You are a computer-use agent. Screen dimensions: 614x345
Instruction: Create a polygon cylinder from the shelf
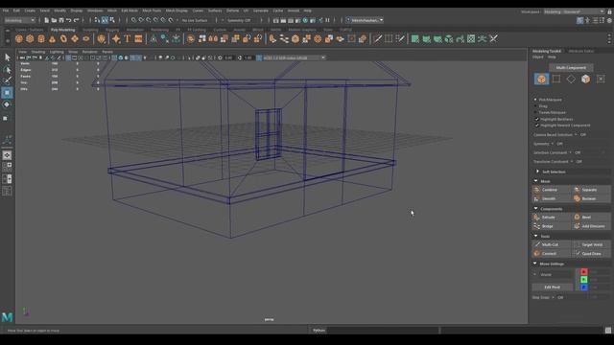pos(41,38)
